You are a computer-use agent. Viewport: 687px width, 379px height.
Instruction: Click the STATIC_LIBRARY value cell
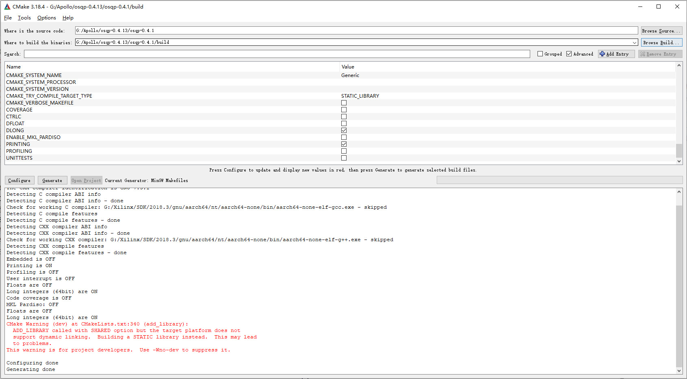coord(360,96)
